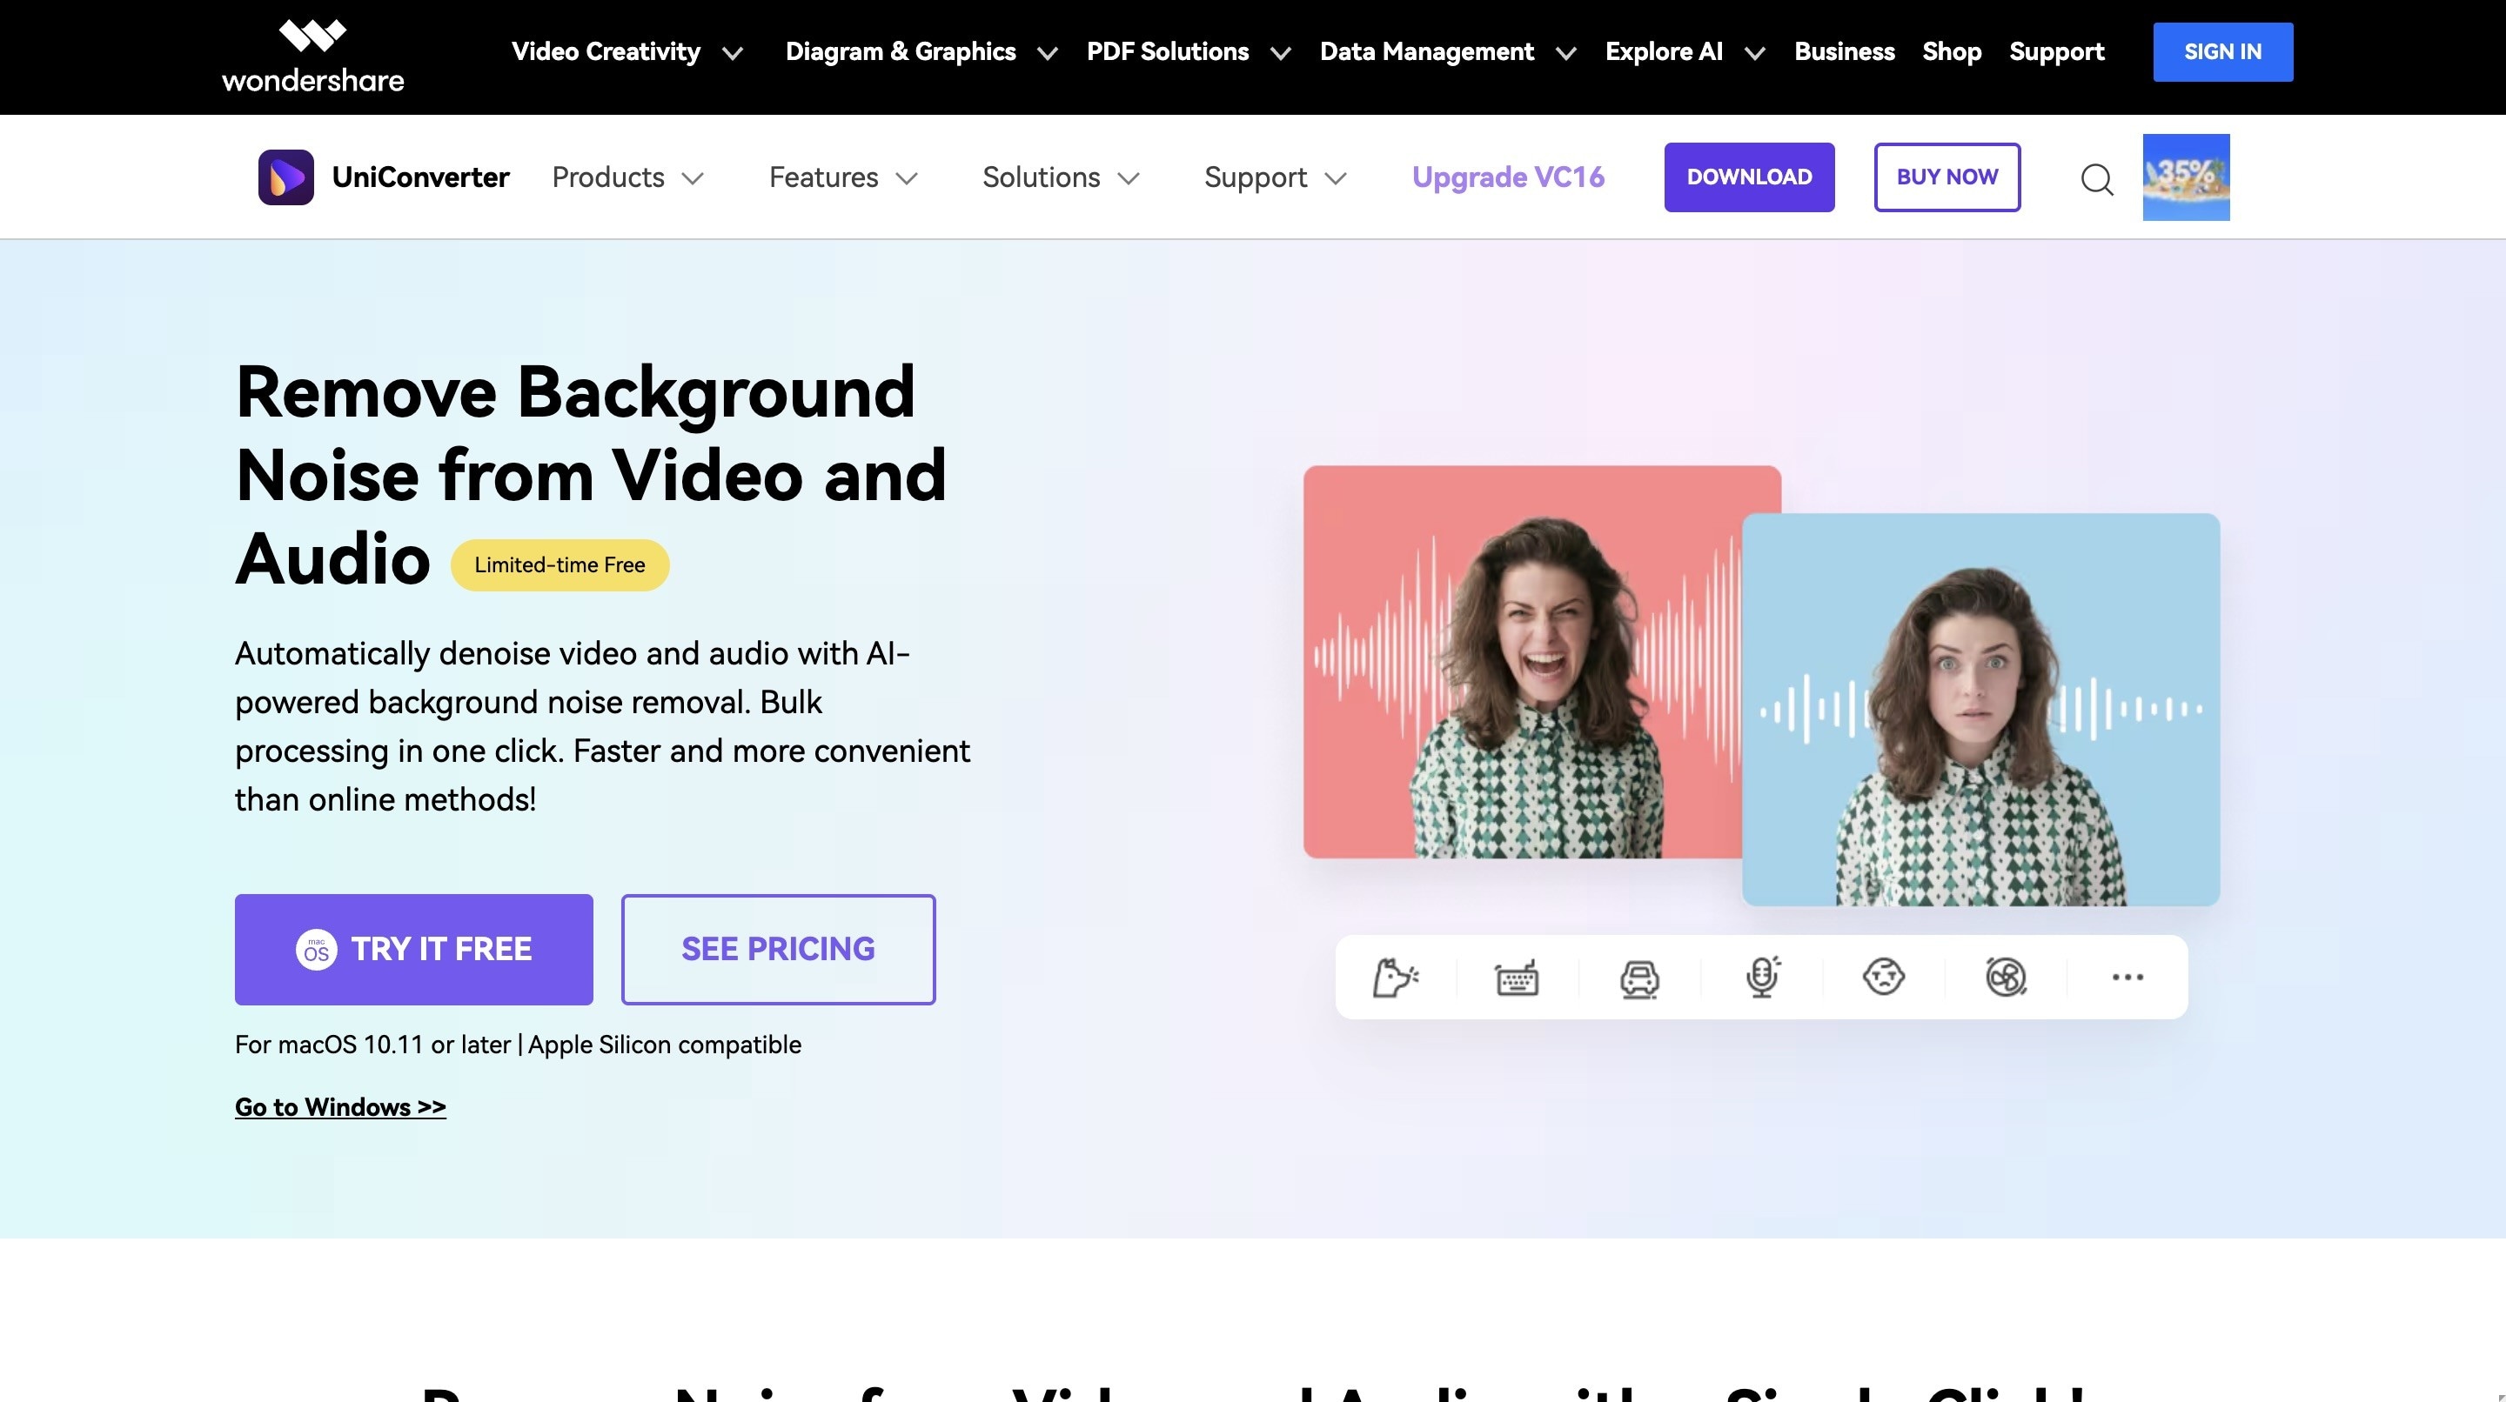Click the SIGN IN button
Image resolution: width=2506 pixels, height=1402 pixels.
pyautogui.click(x=2223, y=51)
